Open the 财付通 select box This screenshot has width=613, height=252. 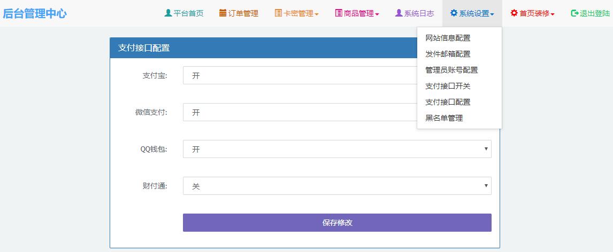(337, 186)
